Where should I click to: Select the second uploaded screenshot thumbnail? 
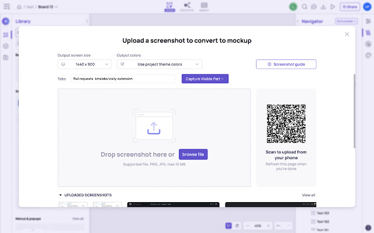point(108,204)
